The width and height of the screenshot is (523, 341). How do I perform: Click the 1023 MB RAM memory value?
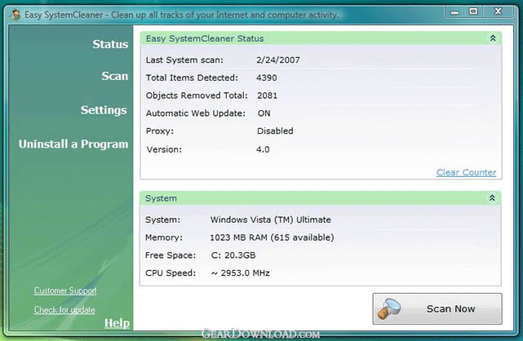(272, 237)
